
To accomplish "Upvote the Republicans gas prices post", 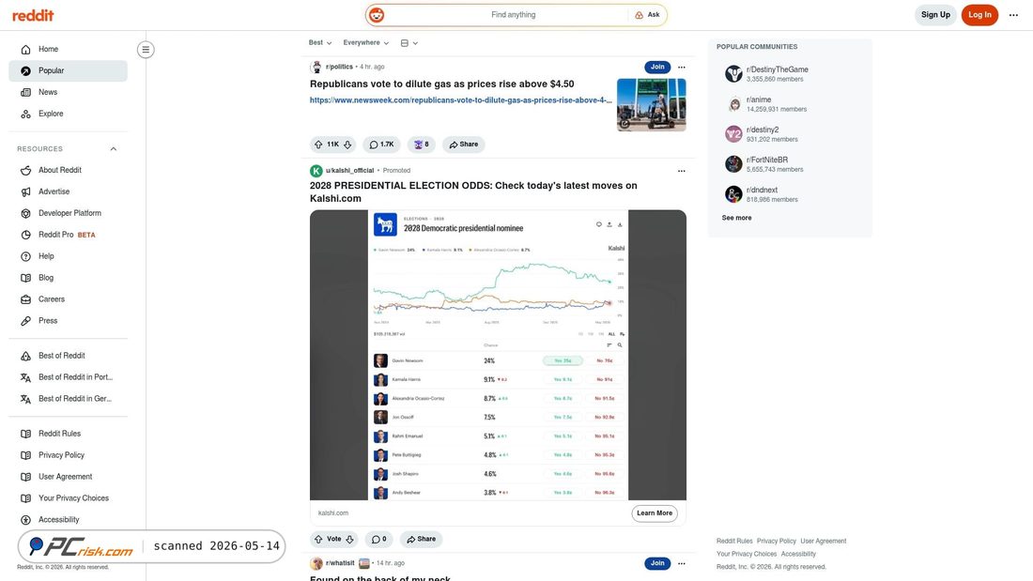I will tap(318, 145).
